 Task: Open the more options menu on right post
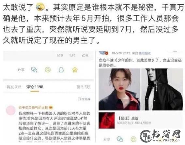click(175, 51)
